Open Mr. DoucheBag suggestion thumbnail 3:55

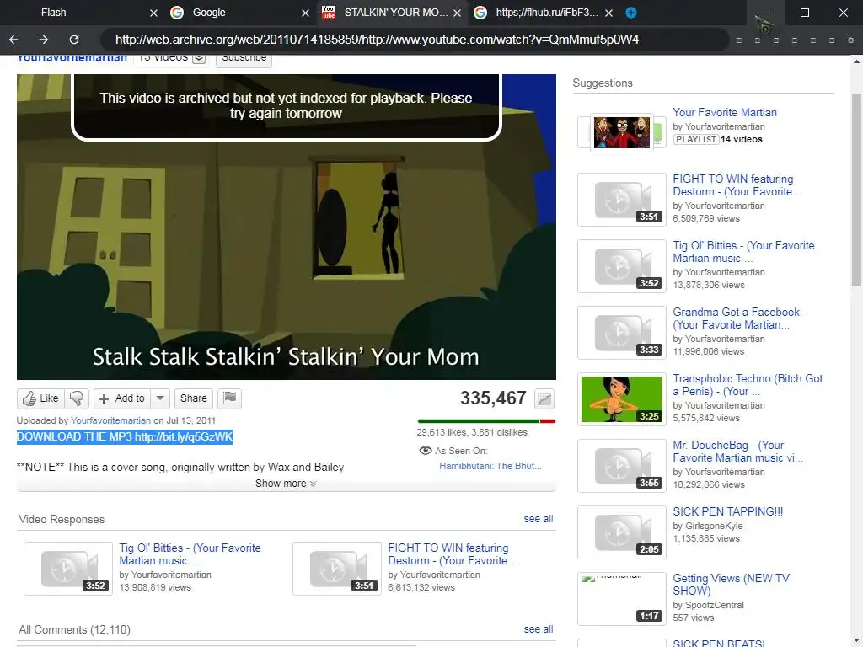pos(621,465)
